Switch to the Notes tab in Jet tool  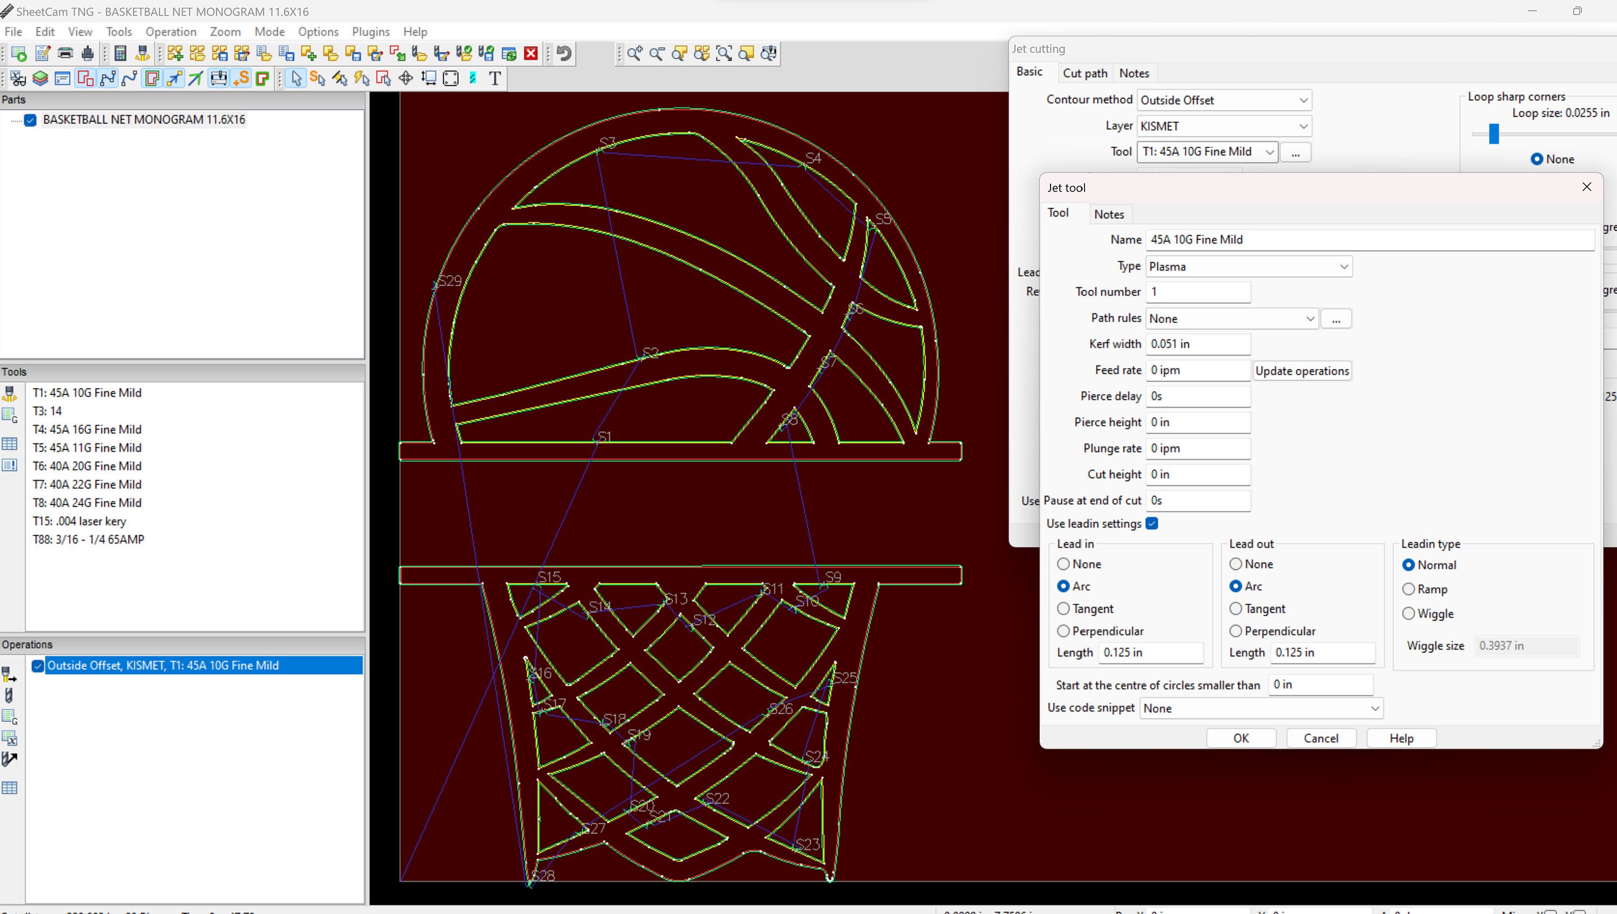(1109, 214)
